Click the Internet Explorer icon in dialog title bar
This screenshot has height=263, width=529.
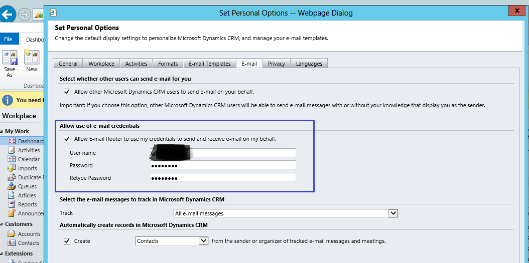click(x=53, y=13)
